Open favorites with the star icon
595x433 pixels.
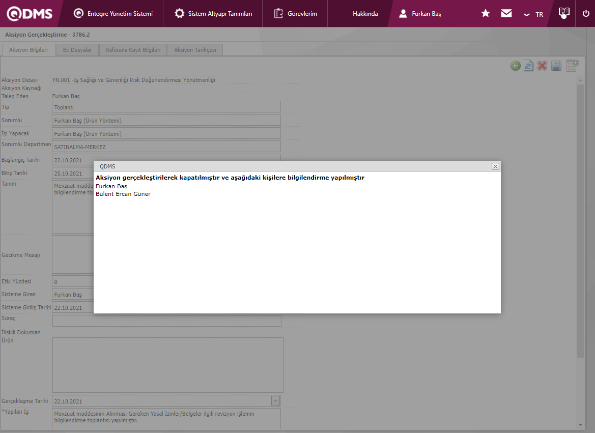(x=486, y=14)
